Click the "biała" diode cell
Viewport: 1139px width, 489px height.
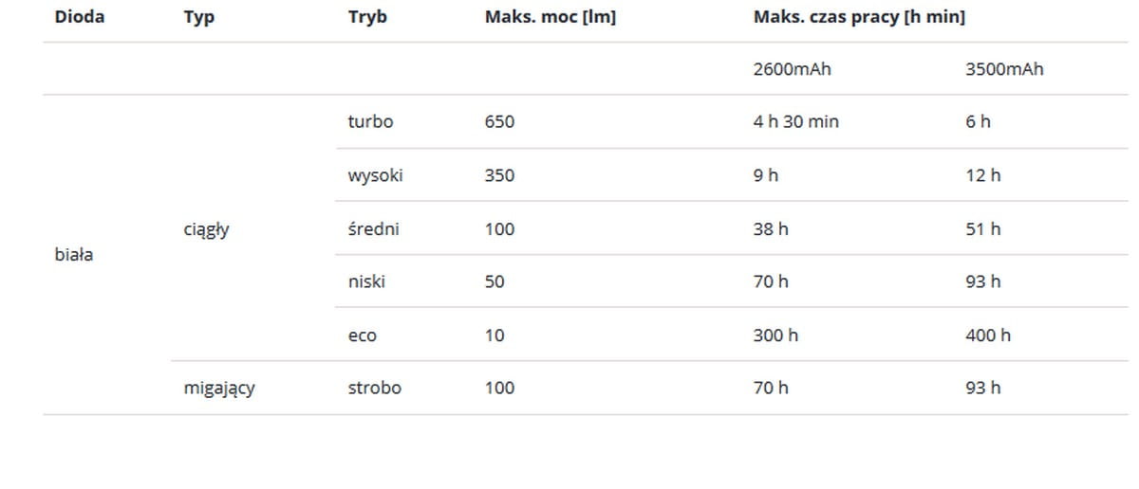tap(74, 255)
